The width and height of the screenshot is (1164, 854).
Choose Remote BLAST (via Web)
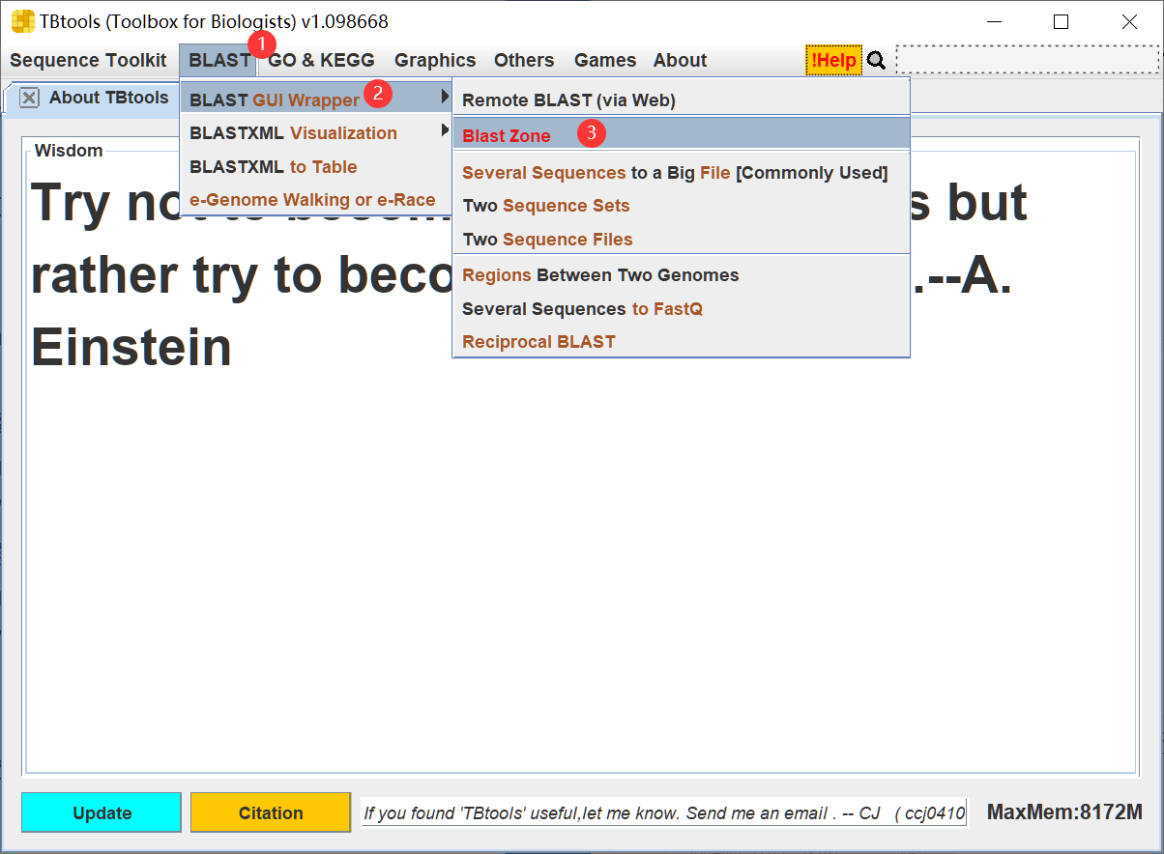682,100
